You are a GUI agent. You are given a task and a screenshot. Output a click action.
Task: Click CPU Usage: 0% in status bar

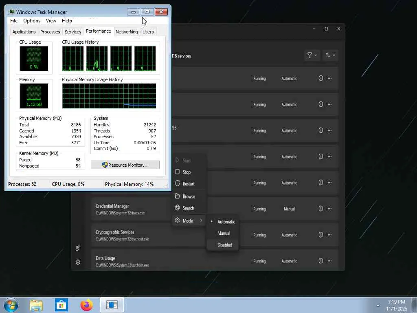[x=68, y=184]
